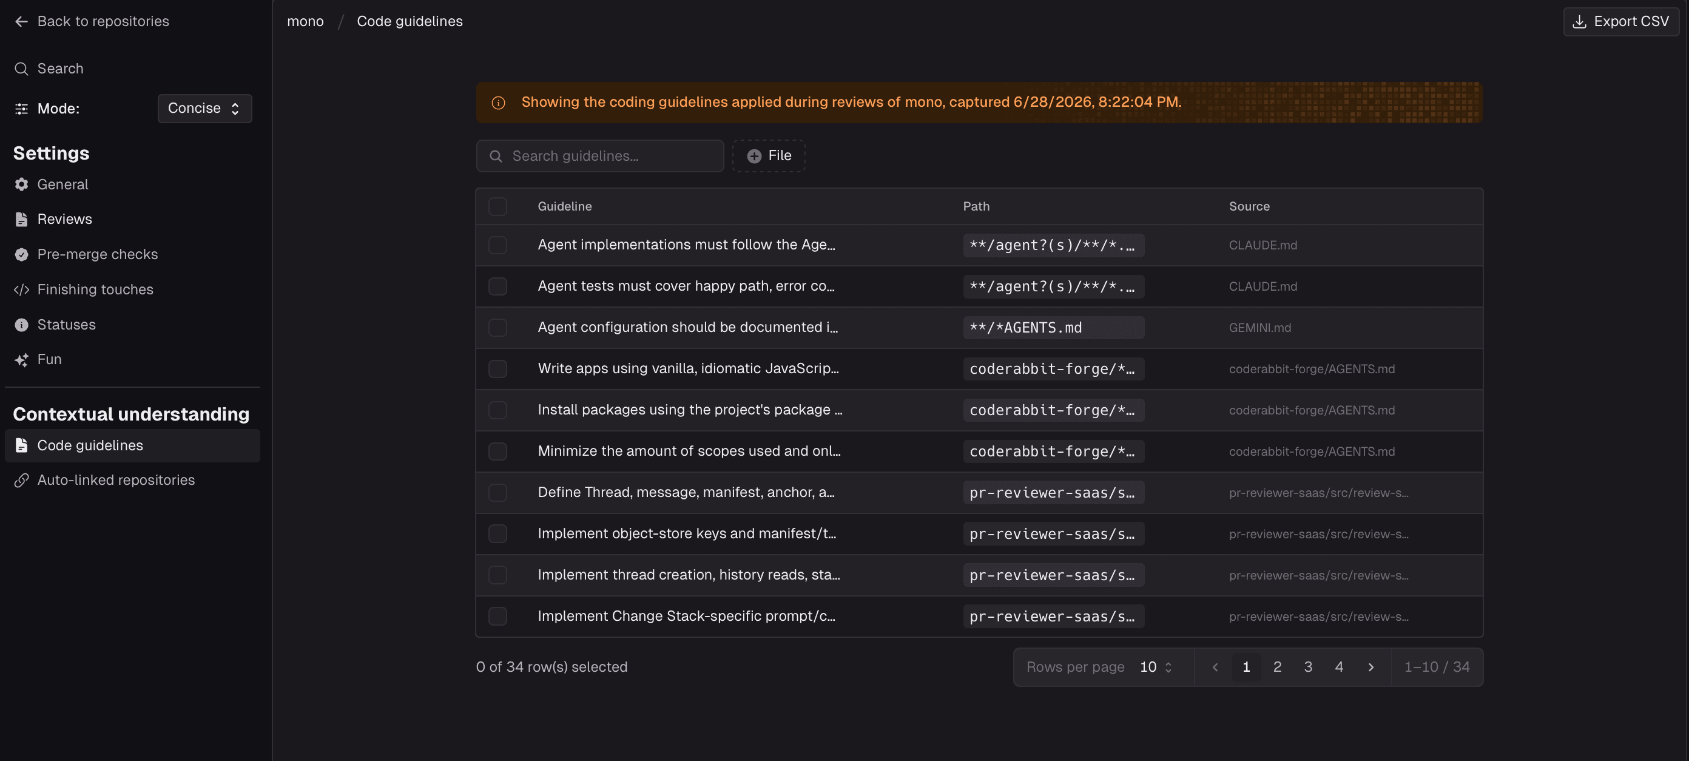Click the Code guidelines breadcrumb text
The height and width of the screenshot is (761, 1689).
[x=410, y=22]
